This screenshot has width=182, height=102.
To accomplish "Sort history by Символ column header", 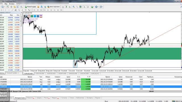I will click(57, 77).
